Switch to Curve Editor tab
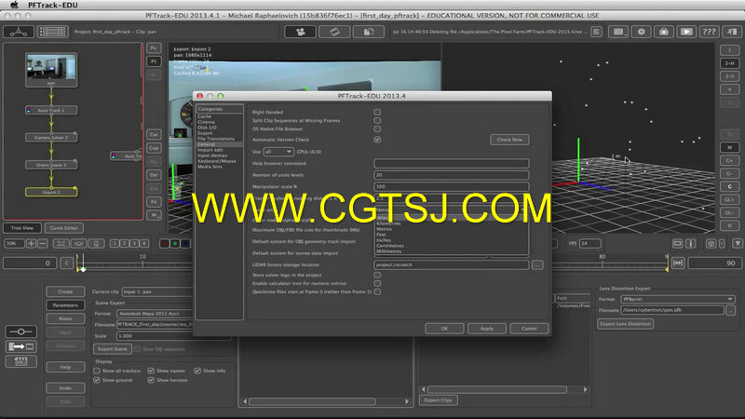The height and width of the screenshot is (419, 745). click(64, 228)
